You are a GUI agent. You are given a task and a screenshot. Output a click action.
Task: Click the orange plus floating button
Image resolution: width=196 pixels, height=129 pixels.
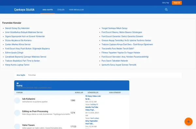(x=188, y=121)
